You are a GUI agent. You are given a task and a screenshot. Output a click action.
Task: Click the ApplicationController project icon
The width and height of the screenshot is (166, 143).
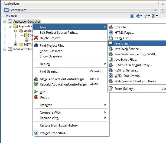click(x=10, y=22)
